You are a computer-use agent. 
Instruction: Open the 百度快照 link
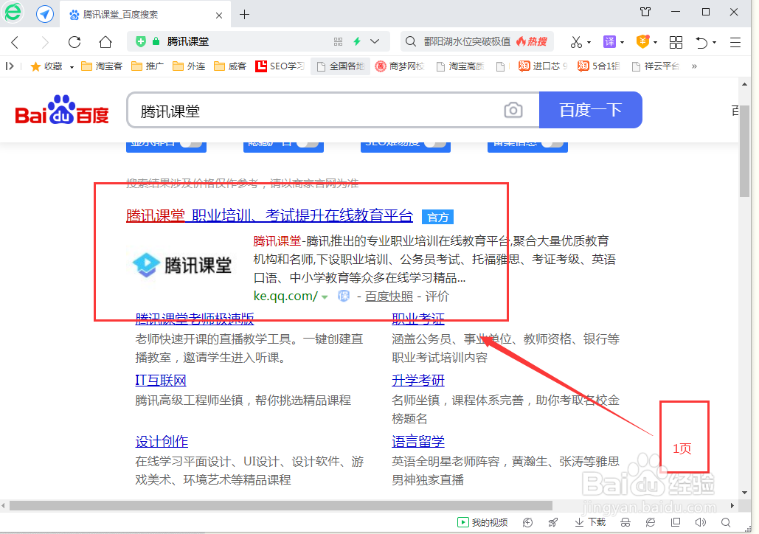(x=389, y=297)
